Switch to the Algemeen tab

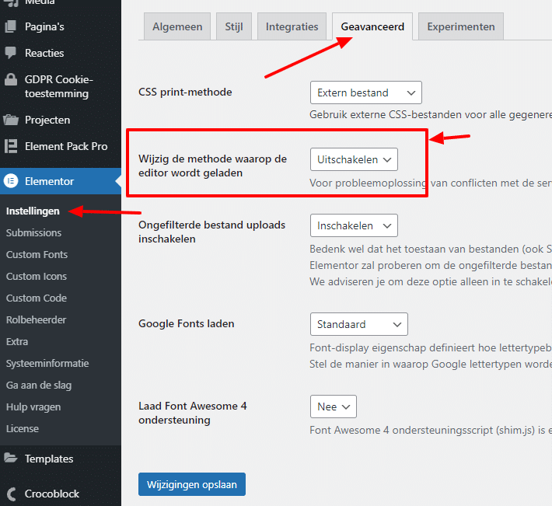pos(177,26)
